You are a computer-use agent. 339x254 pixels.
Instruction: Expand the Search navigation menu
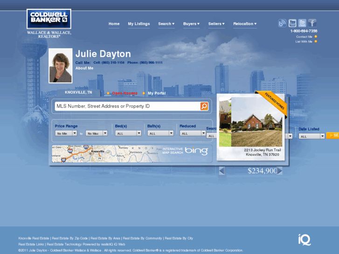coord(166,24)
